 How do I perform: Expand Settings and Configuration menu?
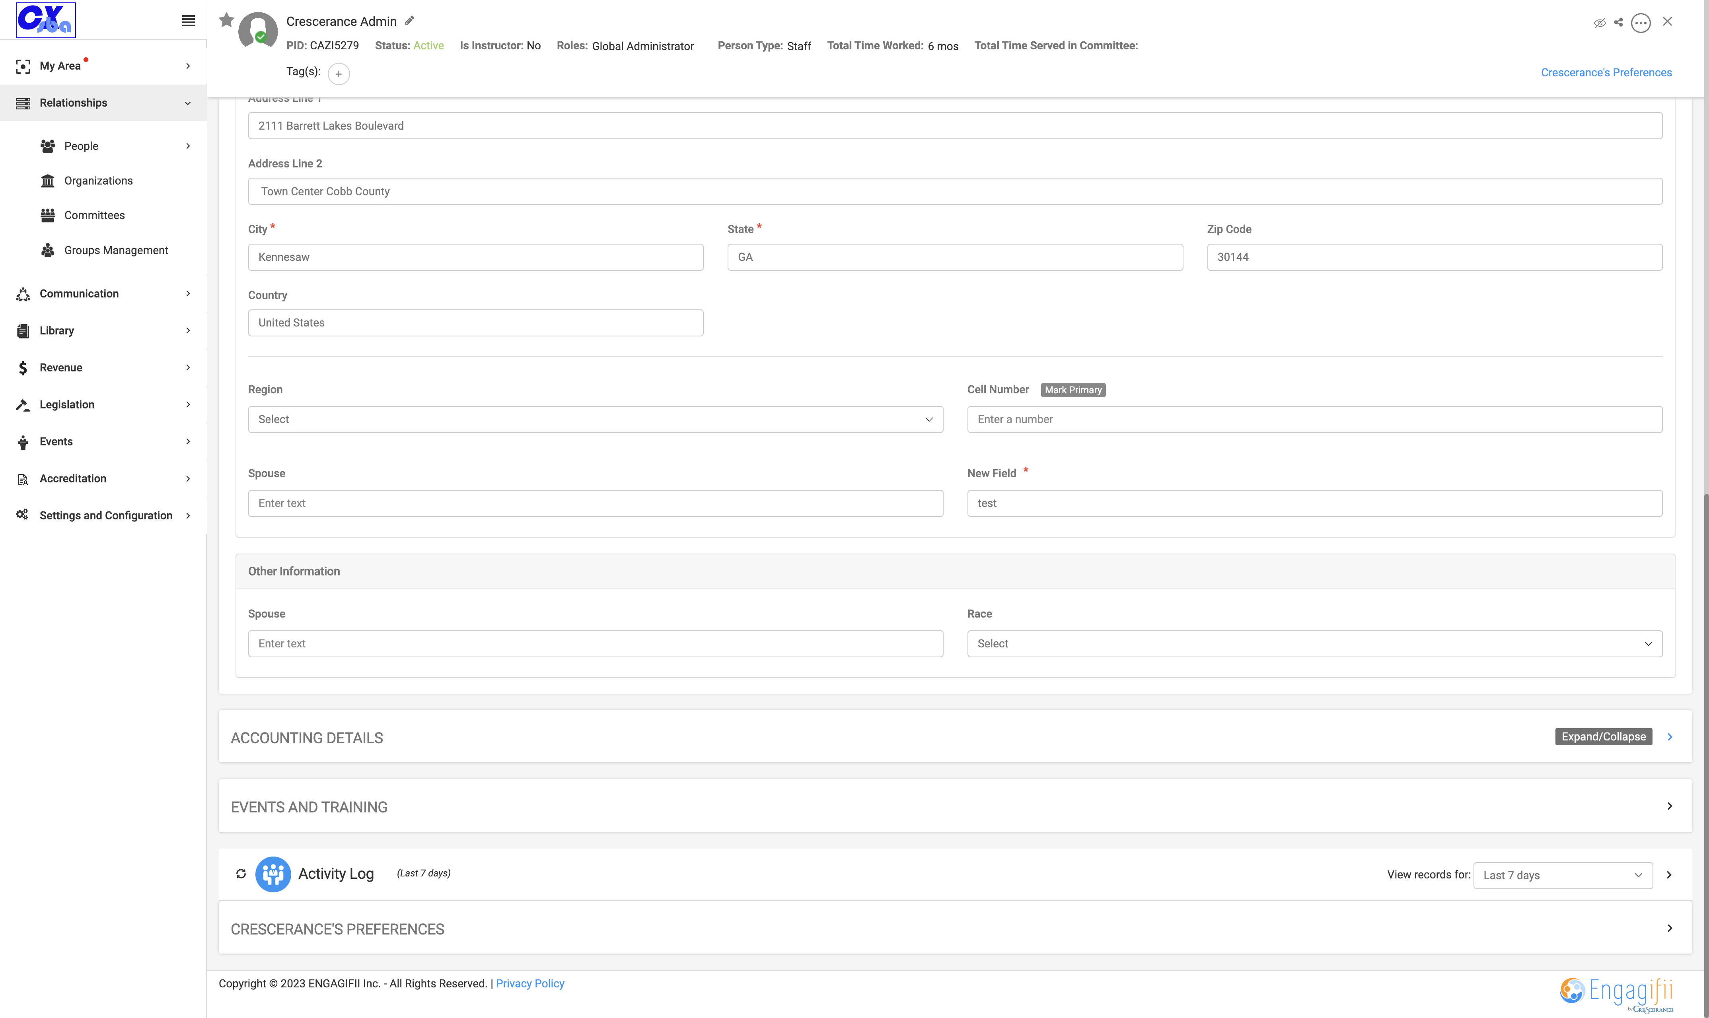(103, 516)
